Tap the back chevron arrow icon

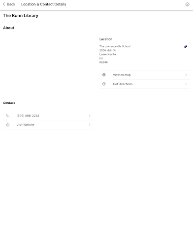pyautogui.click(x=4, y=4)
